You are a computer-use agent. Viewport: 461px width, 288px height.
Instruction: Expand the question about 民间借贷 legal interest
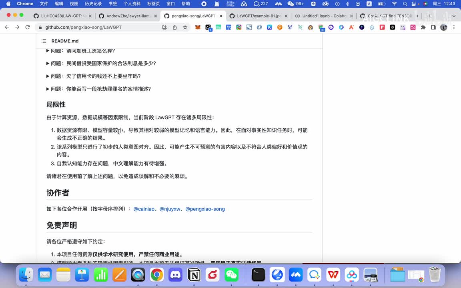pyautogui.click(x=103, y=63)
